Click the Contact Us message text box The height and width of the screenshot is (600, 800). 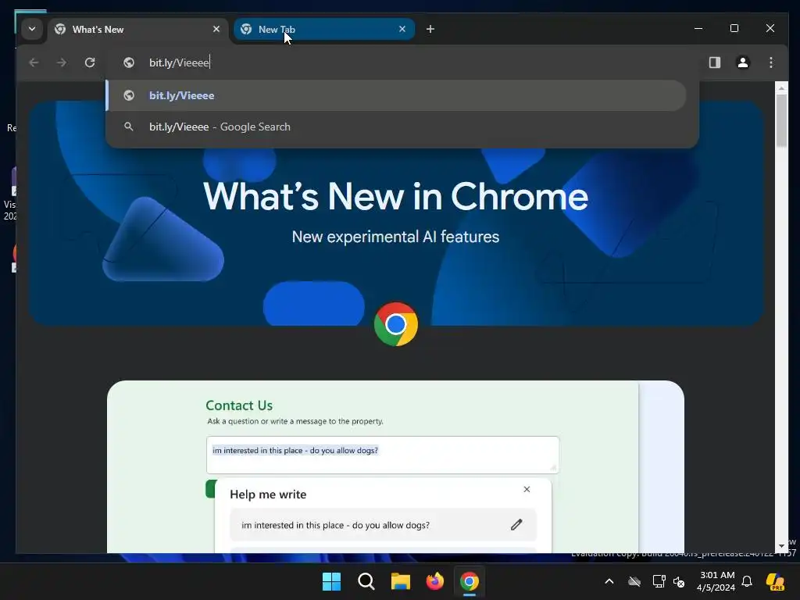(x=383, y=455)
